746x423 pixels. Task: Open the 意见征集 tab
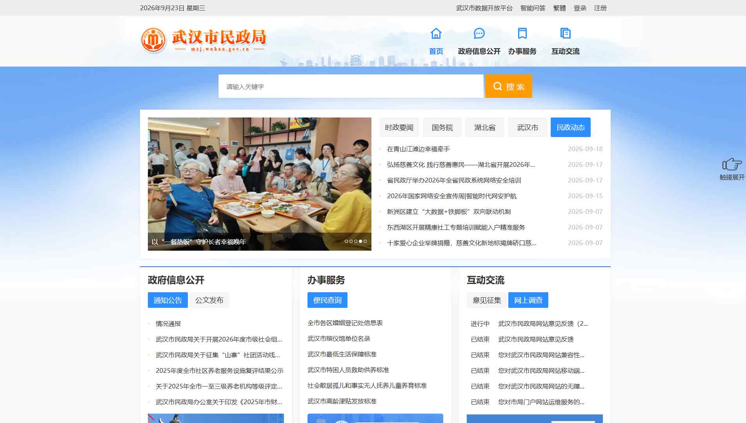[487, 300]
